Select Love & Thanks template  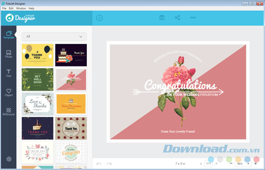[x=38, y=104]
